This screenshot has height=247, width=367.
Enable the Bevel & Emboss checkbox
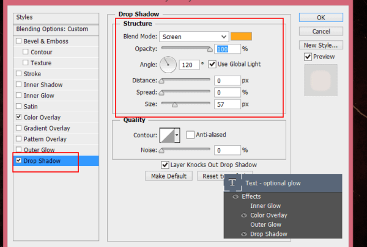pyautogui.click(x=19, y=41)
